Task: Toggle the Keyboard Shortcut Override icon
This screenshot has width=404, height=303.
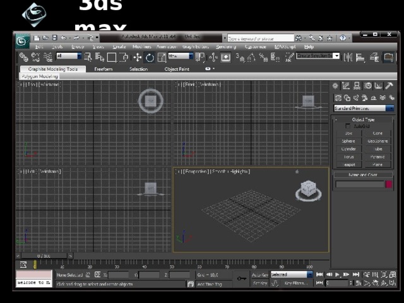Action: click(226, 57)
